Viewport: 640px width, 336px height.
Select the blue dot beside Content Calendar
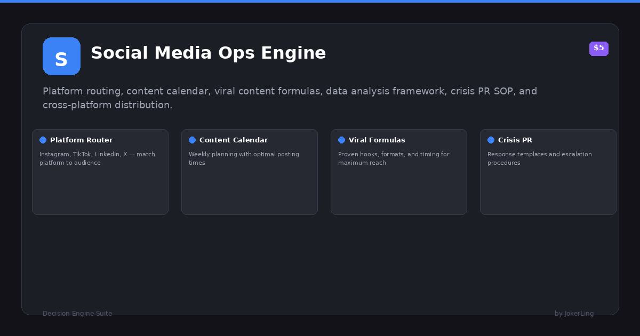(x=192, y=140)
